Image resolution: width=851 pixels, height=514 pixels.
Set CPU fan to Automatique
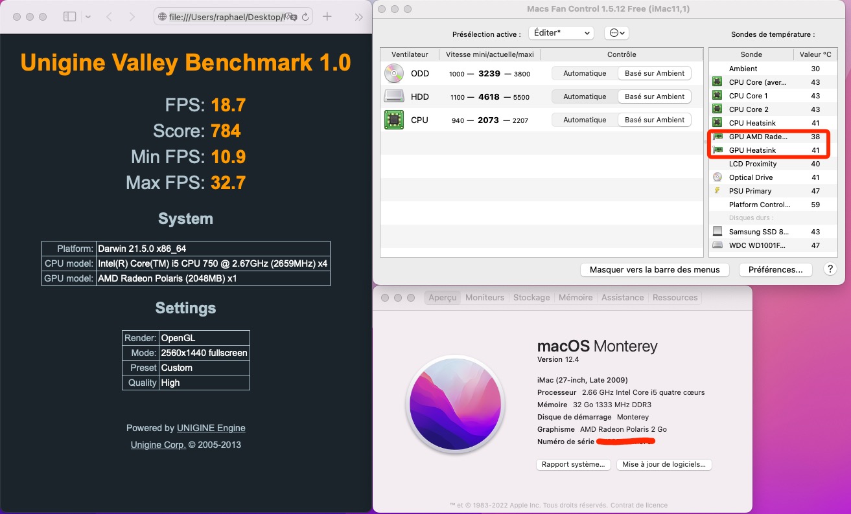pos(585,120)
